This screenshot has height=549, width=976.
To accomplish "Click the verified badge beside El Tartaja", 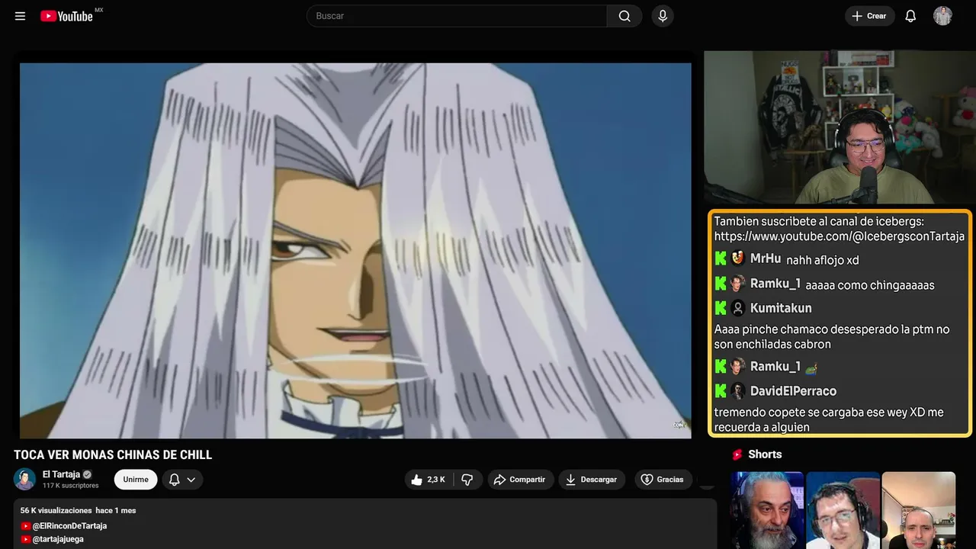I will click(x=87, y=474).
